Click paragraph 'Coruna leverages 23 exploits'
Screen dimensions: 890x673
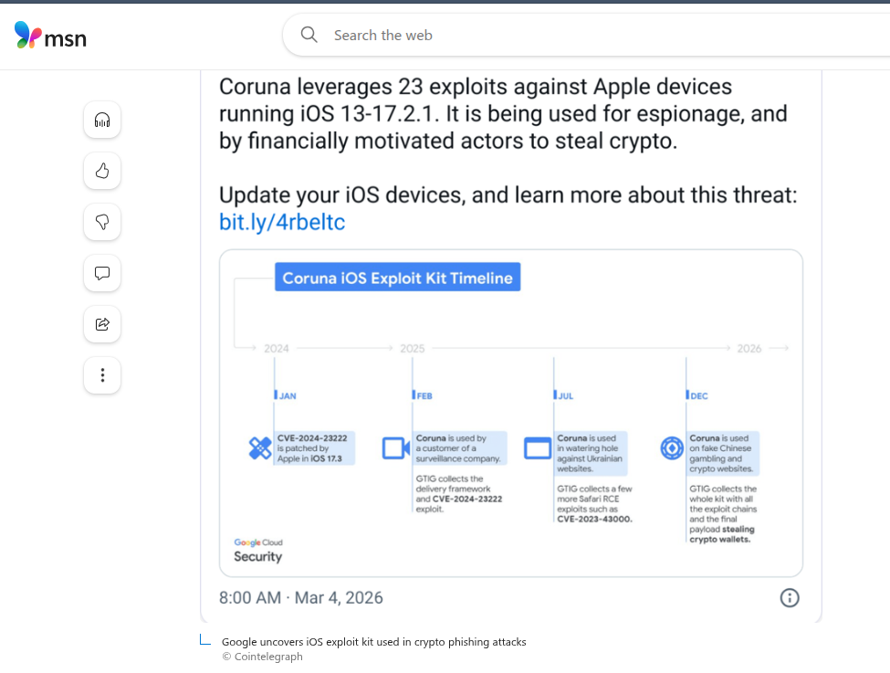coord(503,113)
